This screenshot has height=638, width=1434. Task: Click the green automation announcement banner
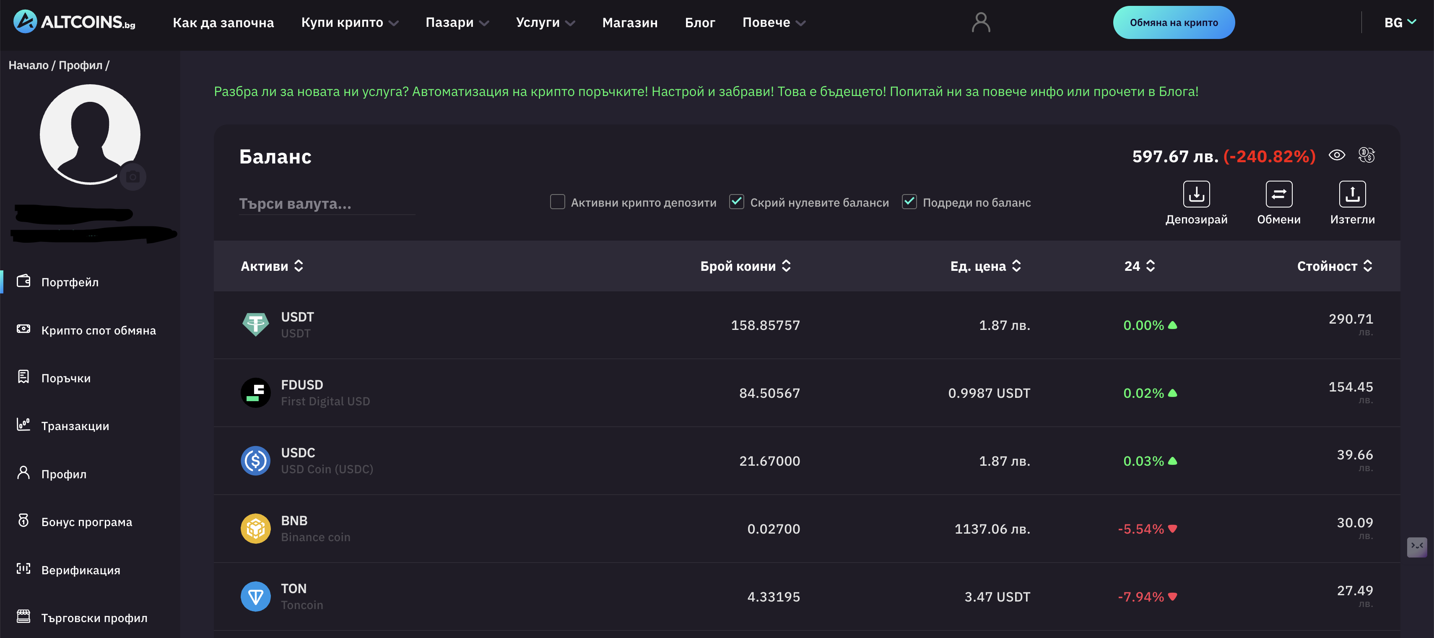706,91
